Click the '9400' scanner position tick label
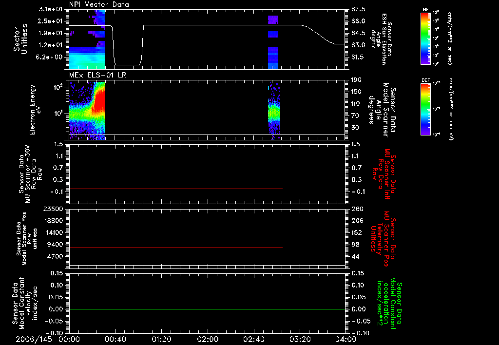 55,245
